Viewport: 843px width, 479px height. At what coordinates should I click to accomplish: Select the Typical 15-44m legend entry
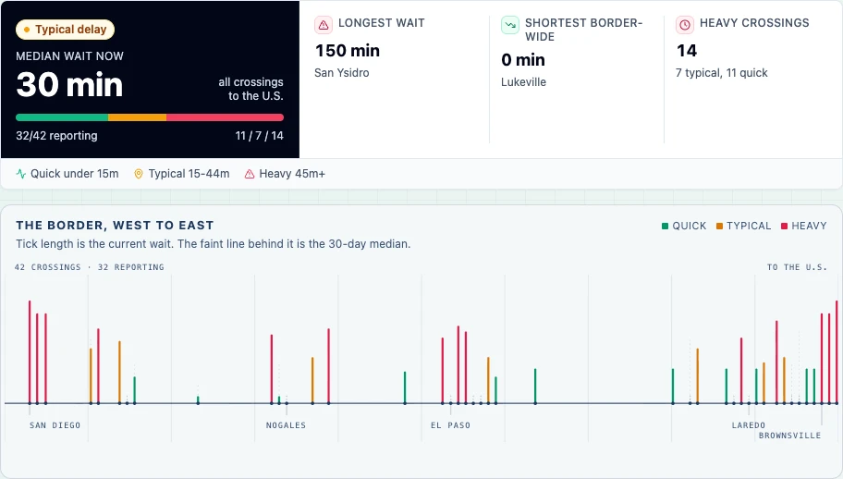click(x=182, y=174)
